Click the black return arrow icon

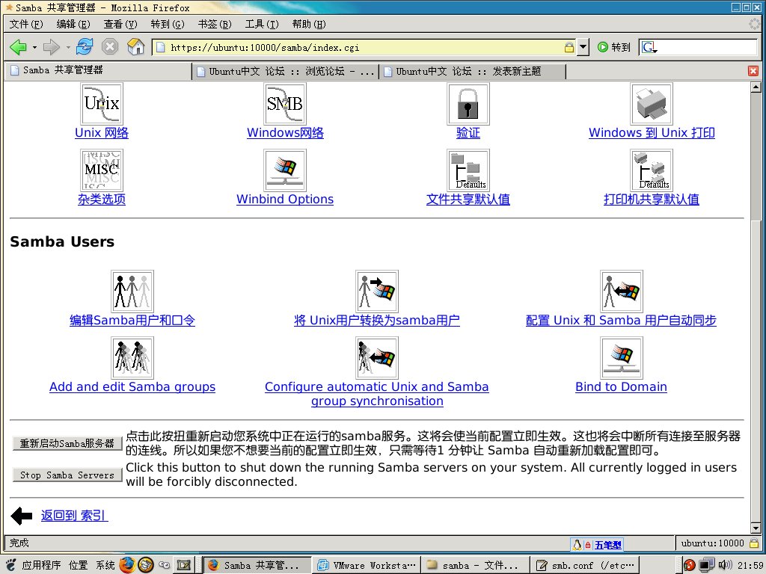(x=21, y=516)
